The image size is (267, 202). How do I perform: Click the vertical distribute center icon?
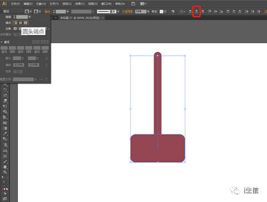[x=234, y=12]
